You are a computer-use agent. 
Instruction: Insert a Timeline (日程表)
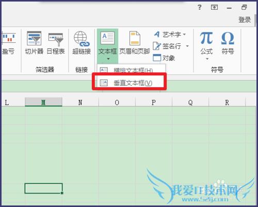tap(56, 43)
